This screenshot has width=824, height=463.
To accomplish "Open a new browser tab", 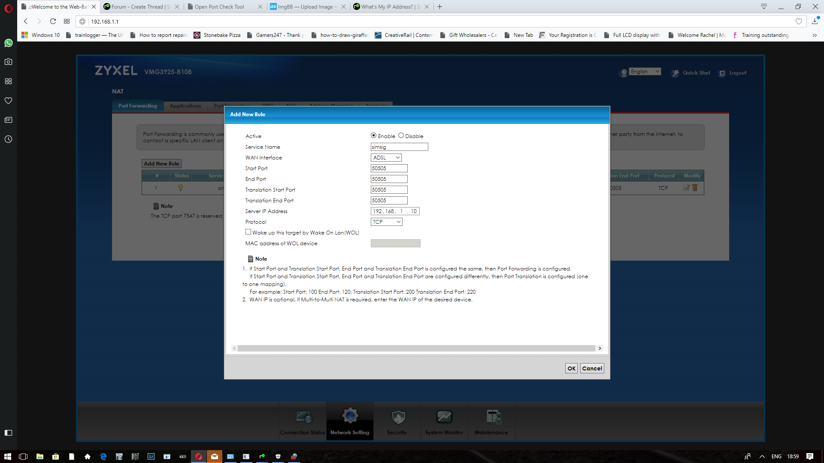I will [x=439, y=6].
